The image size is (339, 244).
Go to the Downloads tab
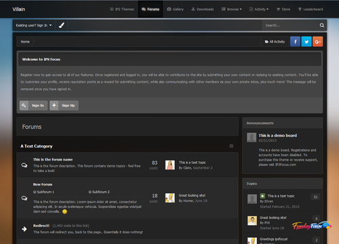[203, 9]
